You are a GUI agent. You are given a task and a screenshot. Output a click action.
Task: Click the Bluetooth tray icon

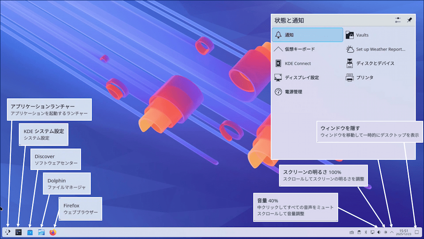[366, 232]
